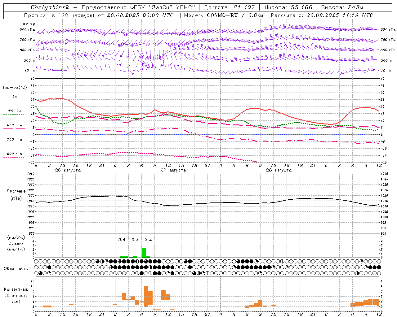
Task: Click the '2.4' precipitation amount value
Action: coord(148,240)
